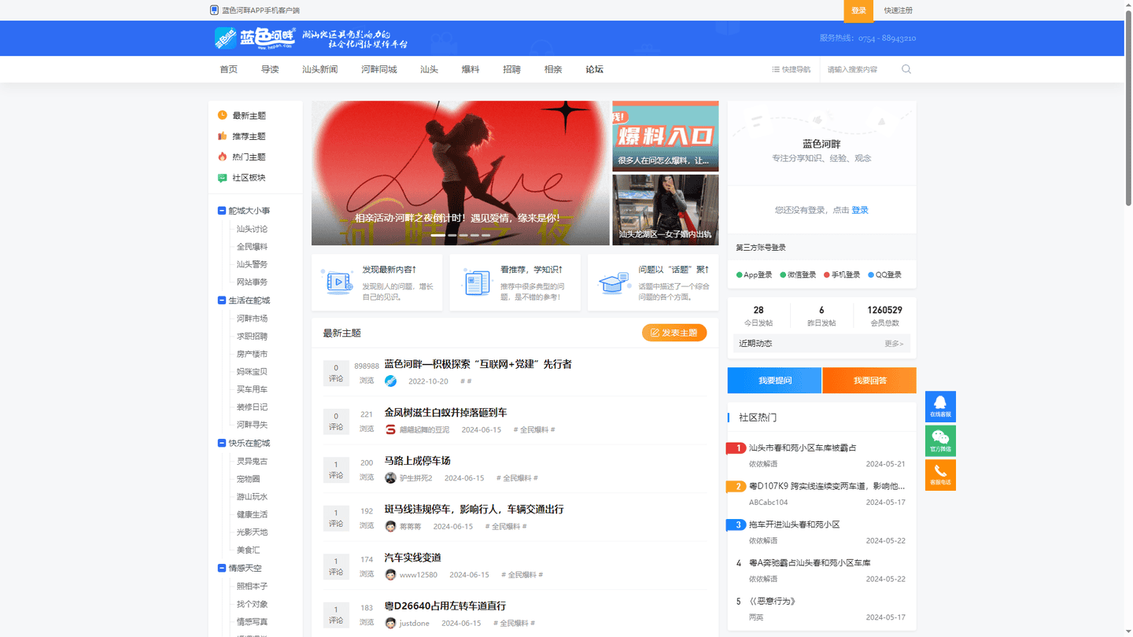Viewport: 1133px width, 637px height.
Task: Collapse the 生活在鮀城 sidebar section
Action: click(x=222, y=300)
